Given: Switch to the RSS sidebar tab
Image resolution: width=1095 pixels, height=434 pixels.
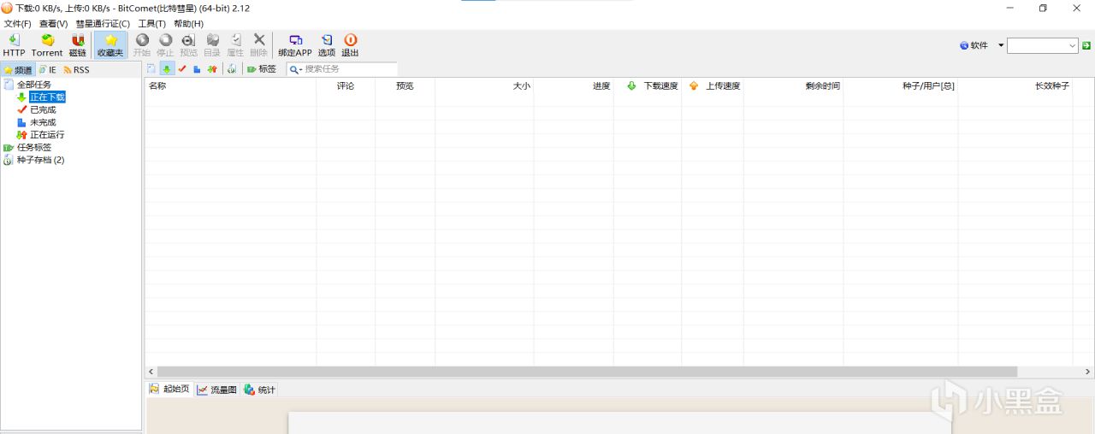Looking at the screenshot, I should tap(76, 70).
